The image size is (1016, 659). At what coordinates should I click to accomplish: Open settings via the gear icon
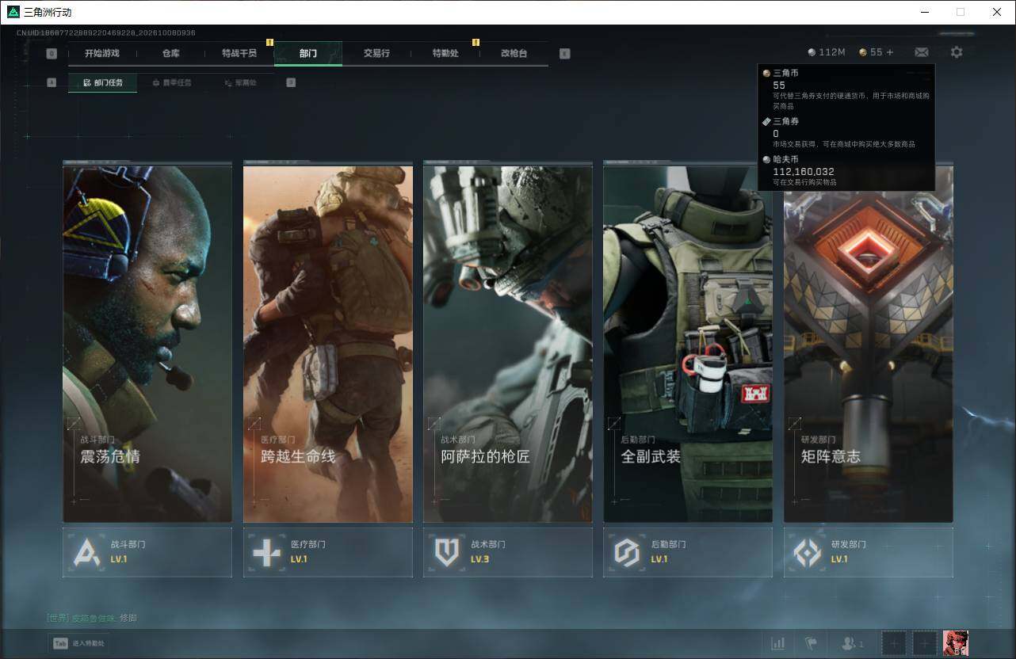coord(957,52)
